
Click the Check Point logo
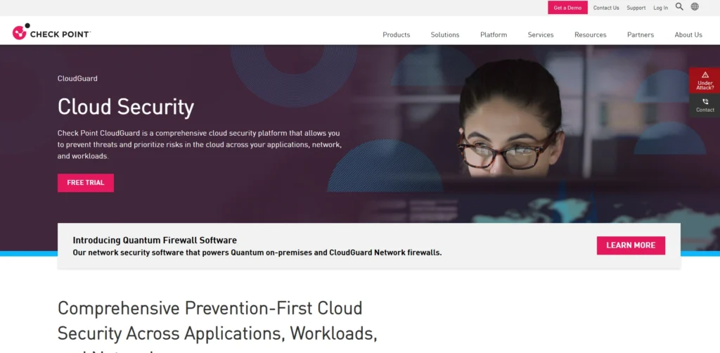51,32
